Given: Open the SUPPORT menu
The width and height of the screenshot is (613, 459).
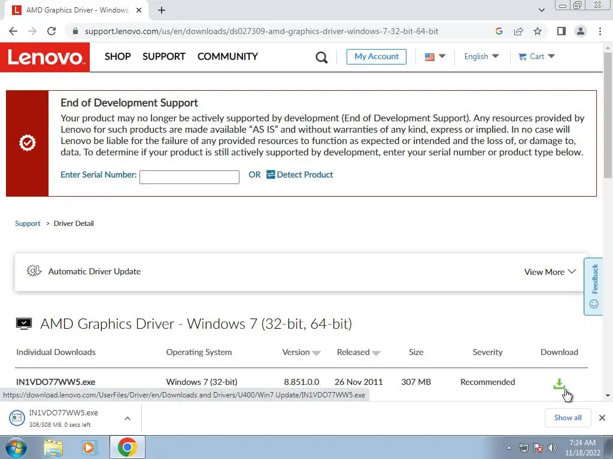Looking at the screenshot, I should click(x=164, y=57).
